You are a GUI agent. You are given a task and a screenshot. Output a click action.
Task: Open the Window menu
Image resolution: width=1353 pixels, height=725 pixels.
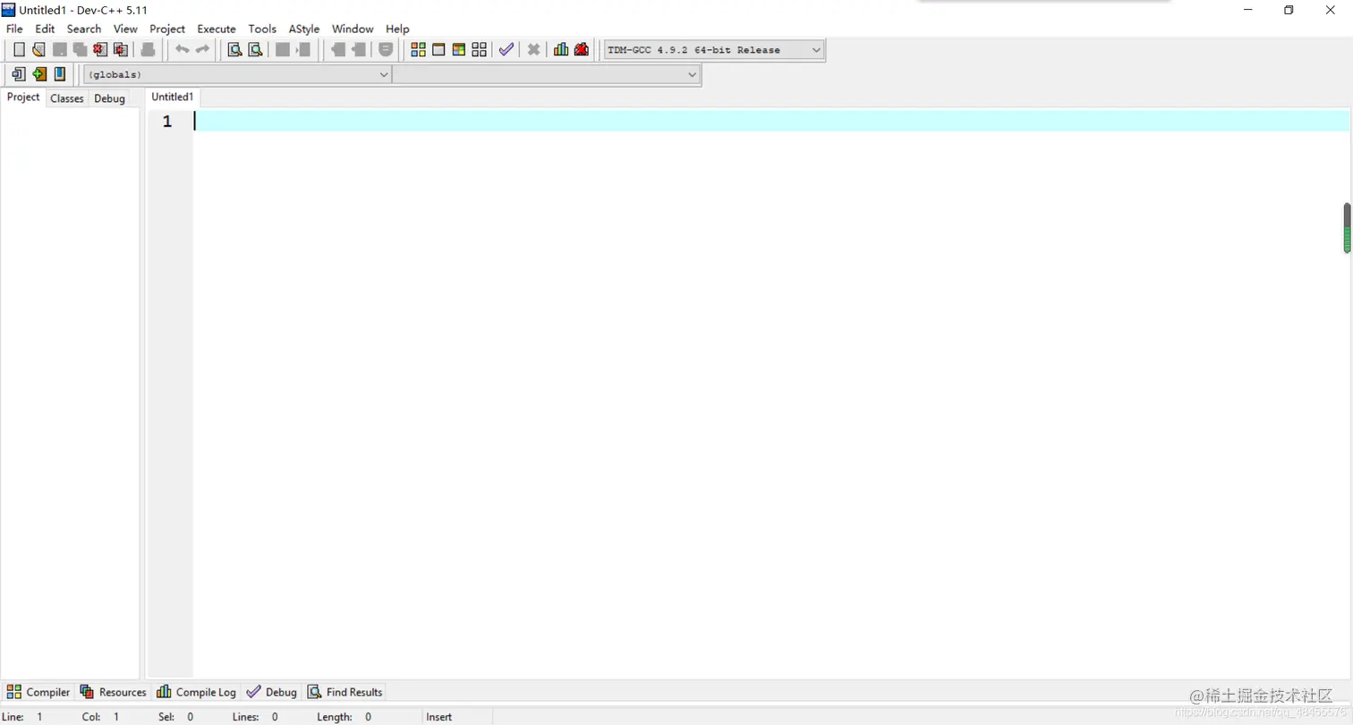pos(353,29)
